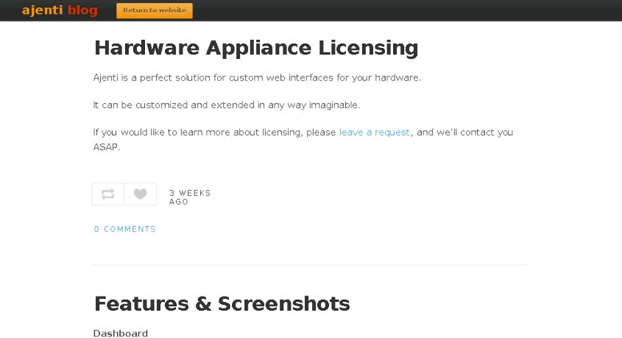Open the ajenti blog logo link

point(60,10)
